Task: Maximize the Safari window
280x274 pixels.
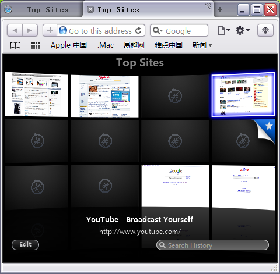Action: [257, 9]
